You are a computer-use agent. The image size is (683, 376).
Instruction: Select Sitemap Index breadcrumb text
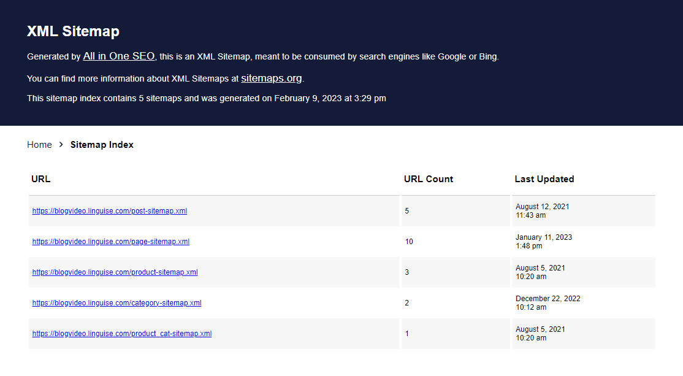click(102, 145)
